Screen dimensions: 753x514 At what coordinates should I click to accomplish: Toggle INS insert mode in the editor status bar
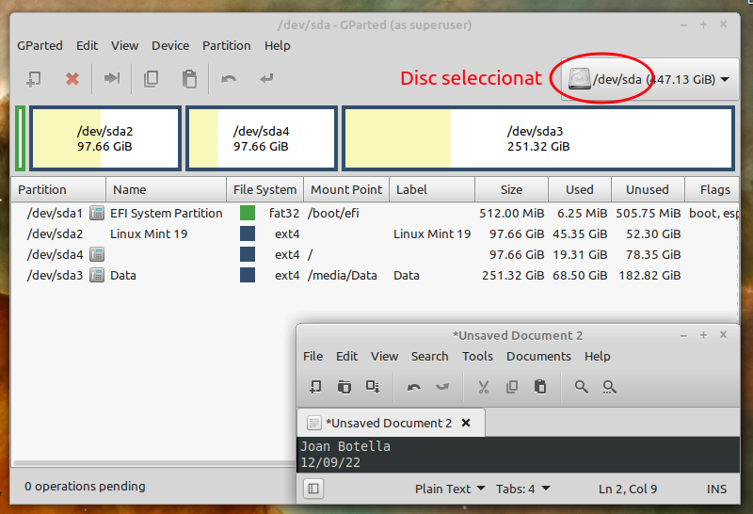[716, 489]
